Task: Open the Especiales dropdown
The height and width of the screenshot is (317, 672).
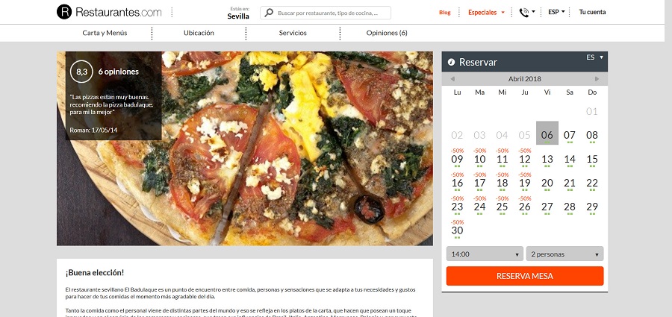Action: click(486, 13)
